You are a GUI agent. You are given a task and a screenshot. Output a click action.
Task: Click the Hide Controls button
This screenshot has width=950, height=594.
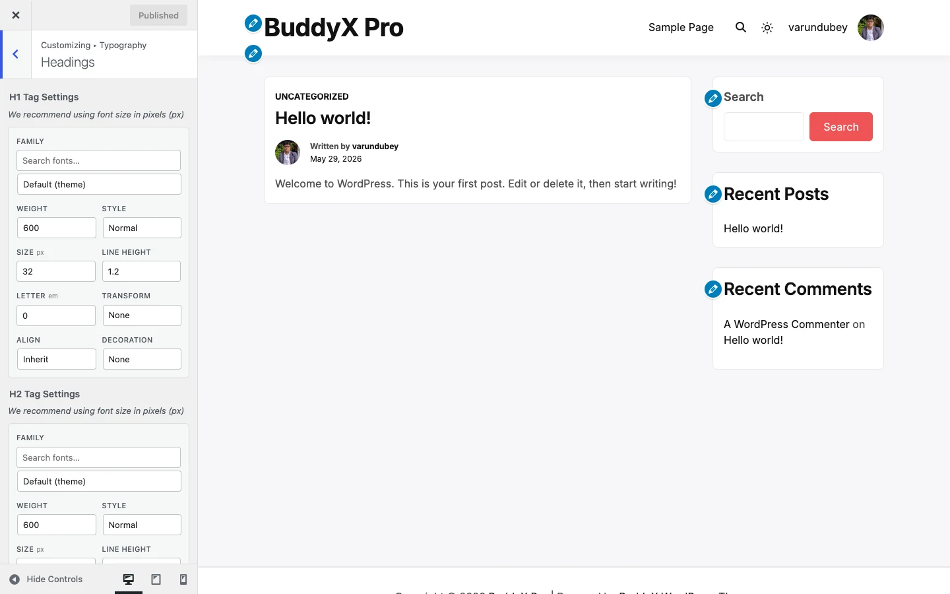click(x=46, y=579)
